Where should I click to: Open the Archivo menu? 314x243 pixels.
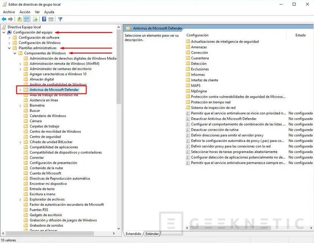coord(9,12)
